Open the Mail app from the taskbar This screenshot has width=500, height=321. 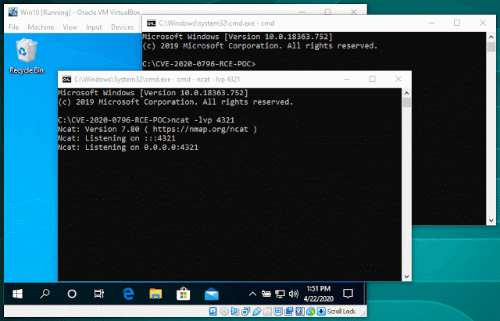(211, 294)
